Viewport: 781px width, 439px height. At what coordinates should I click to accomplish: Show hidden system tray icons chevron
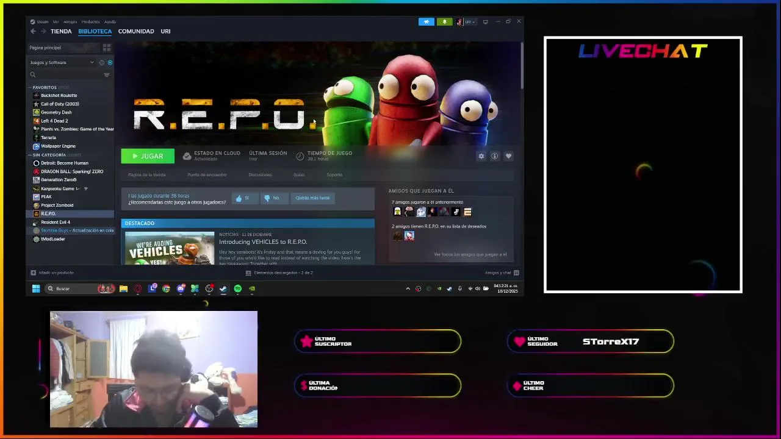pyautogui.click(x=408, y=288)
